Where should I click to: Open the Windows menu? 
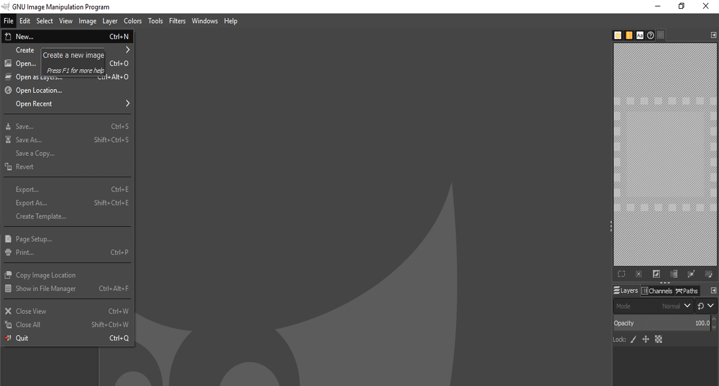(x=205, y=21)
